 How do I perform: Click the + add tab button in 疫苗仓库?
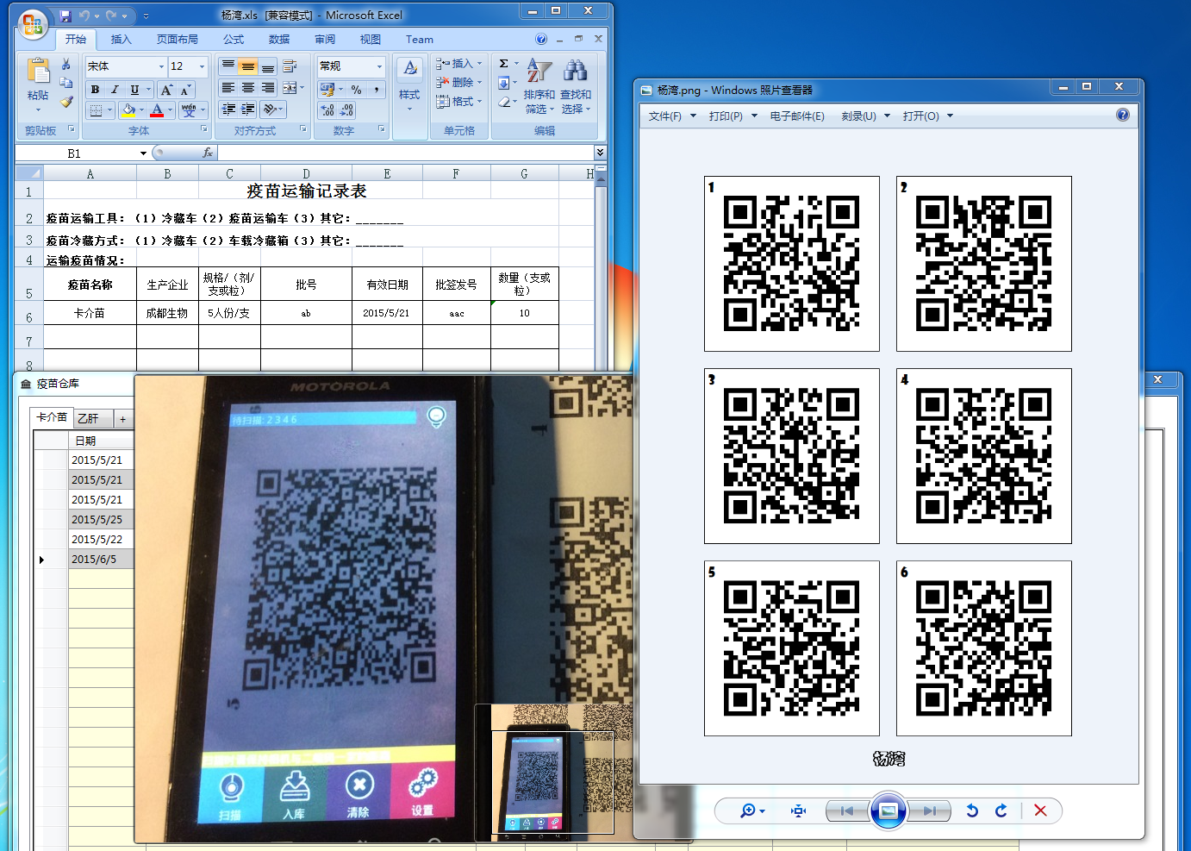point(123,419)
